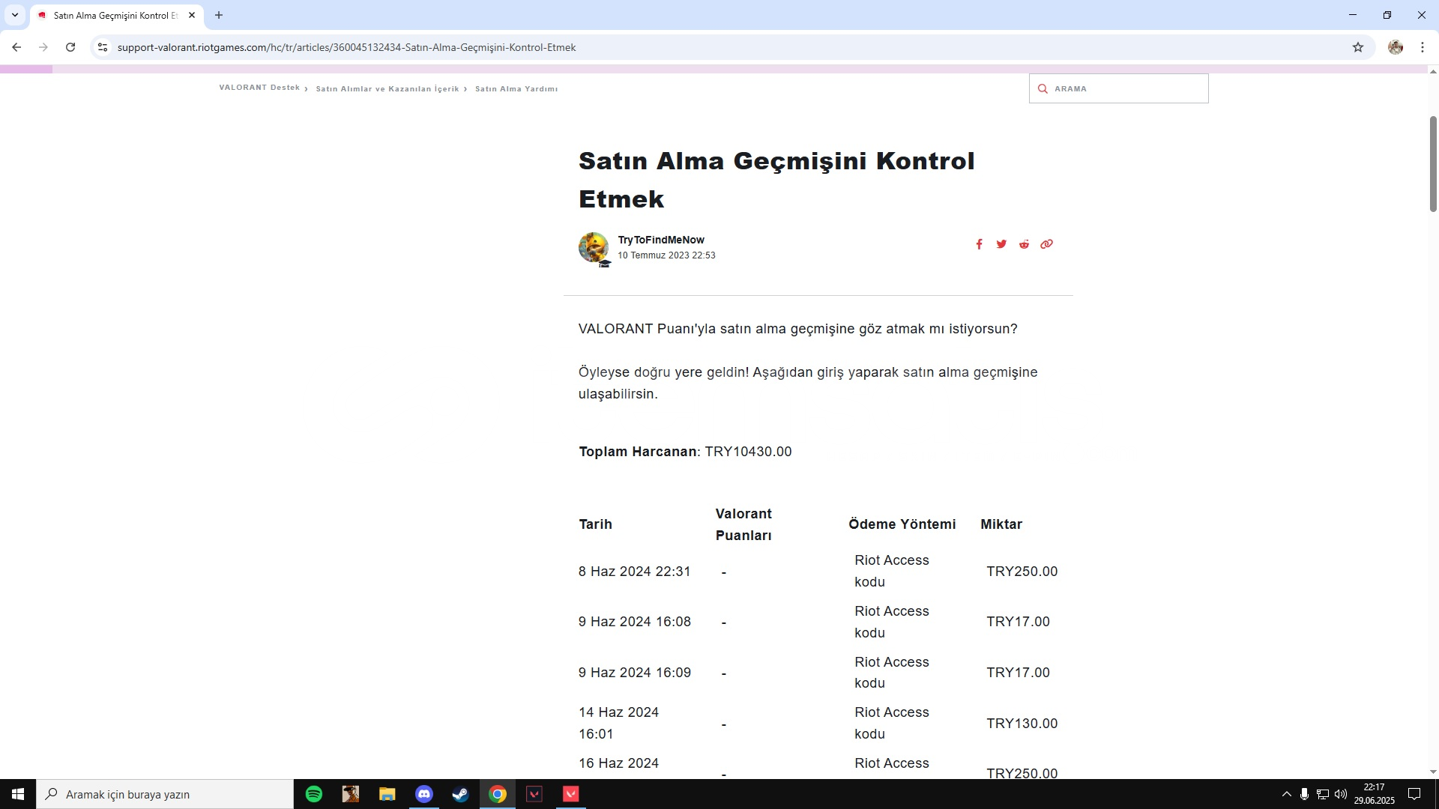Click Toplam Harcanan TRY10430.00 text
The height and width of the screenshot is (809, 1439).
coord(685,452)
